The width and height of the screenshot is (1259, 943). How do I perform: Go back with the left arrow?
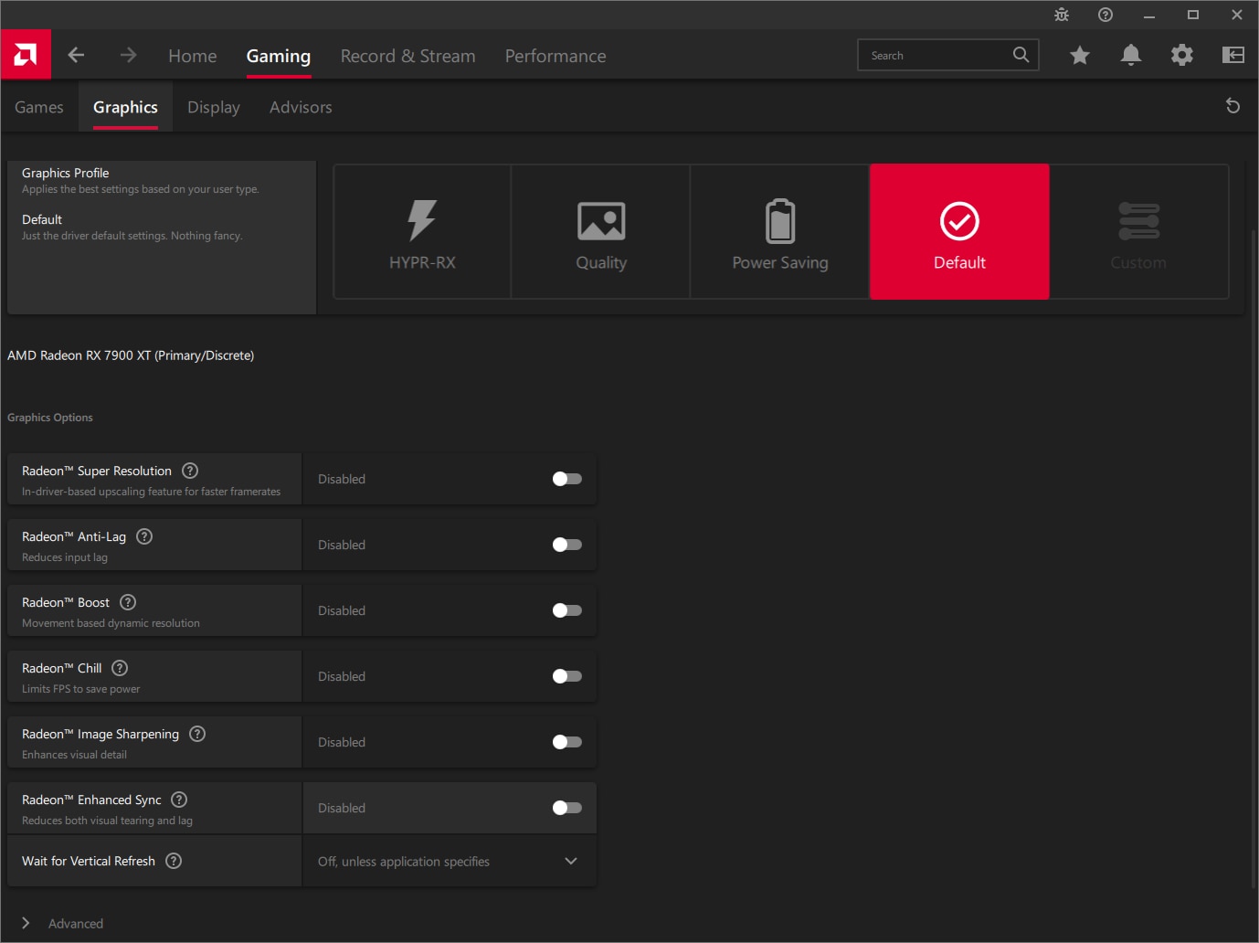pos(76,55)
